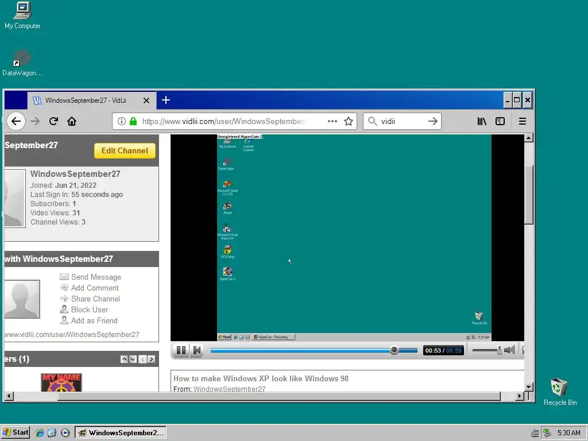
Task: Click the Send Message envelope icon
Action: click(64, 276)
